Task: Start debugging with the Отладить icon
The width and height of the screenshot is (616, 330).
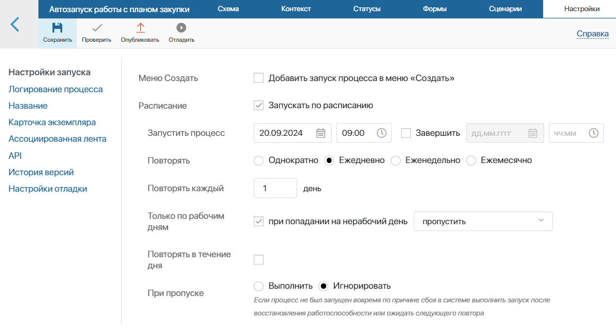Action: pos(181,28)
